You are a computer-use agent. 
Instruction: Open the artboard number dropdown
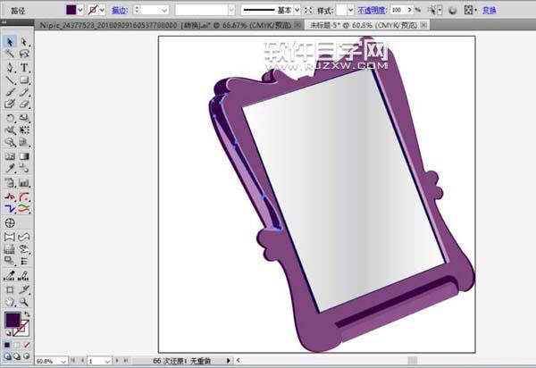107,361
